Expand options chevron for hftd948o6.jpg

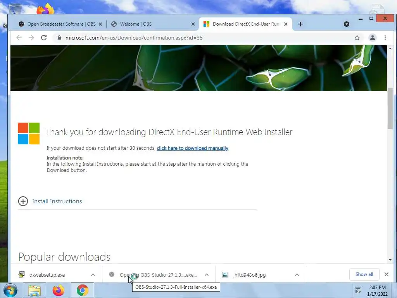(x=297, y=275)
